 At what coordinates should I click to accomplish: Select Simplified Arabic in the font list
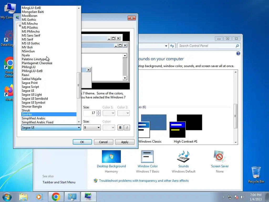[49, 118]
